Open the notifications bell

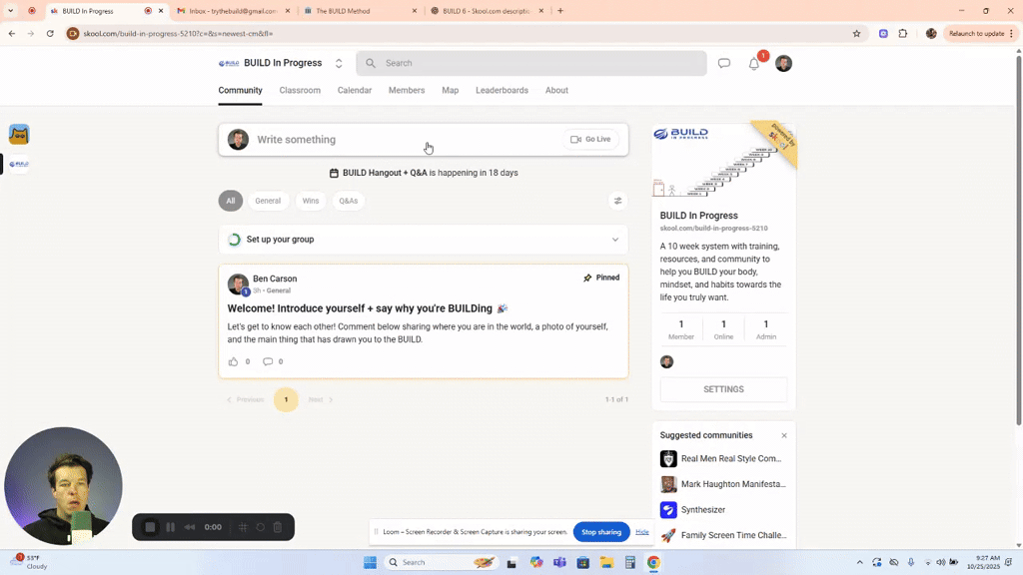tap(753, 63)
